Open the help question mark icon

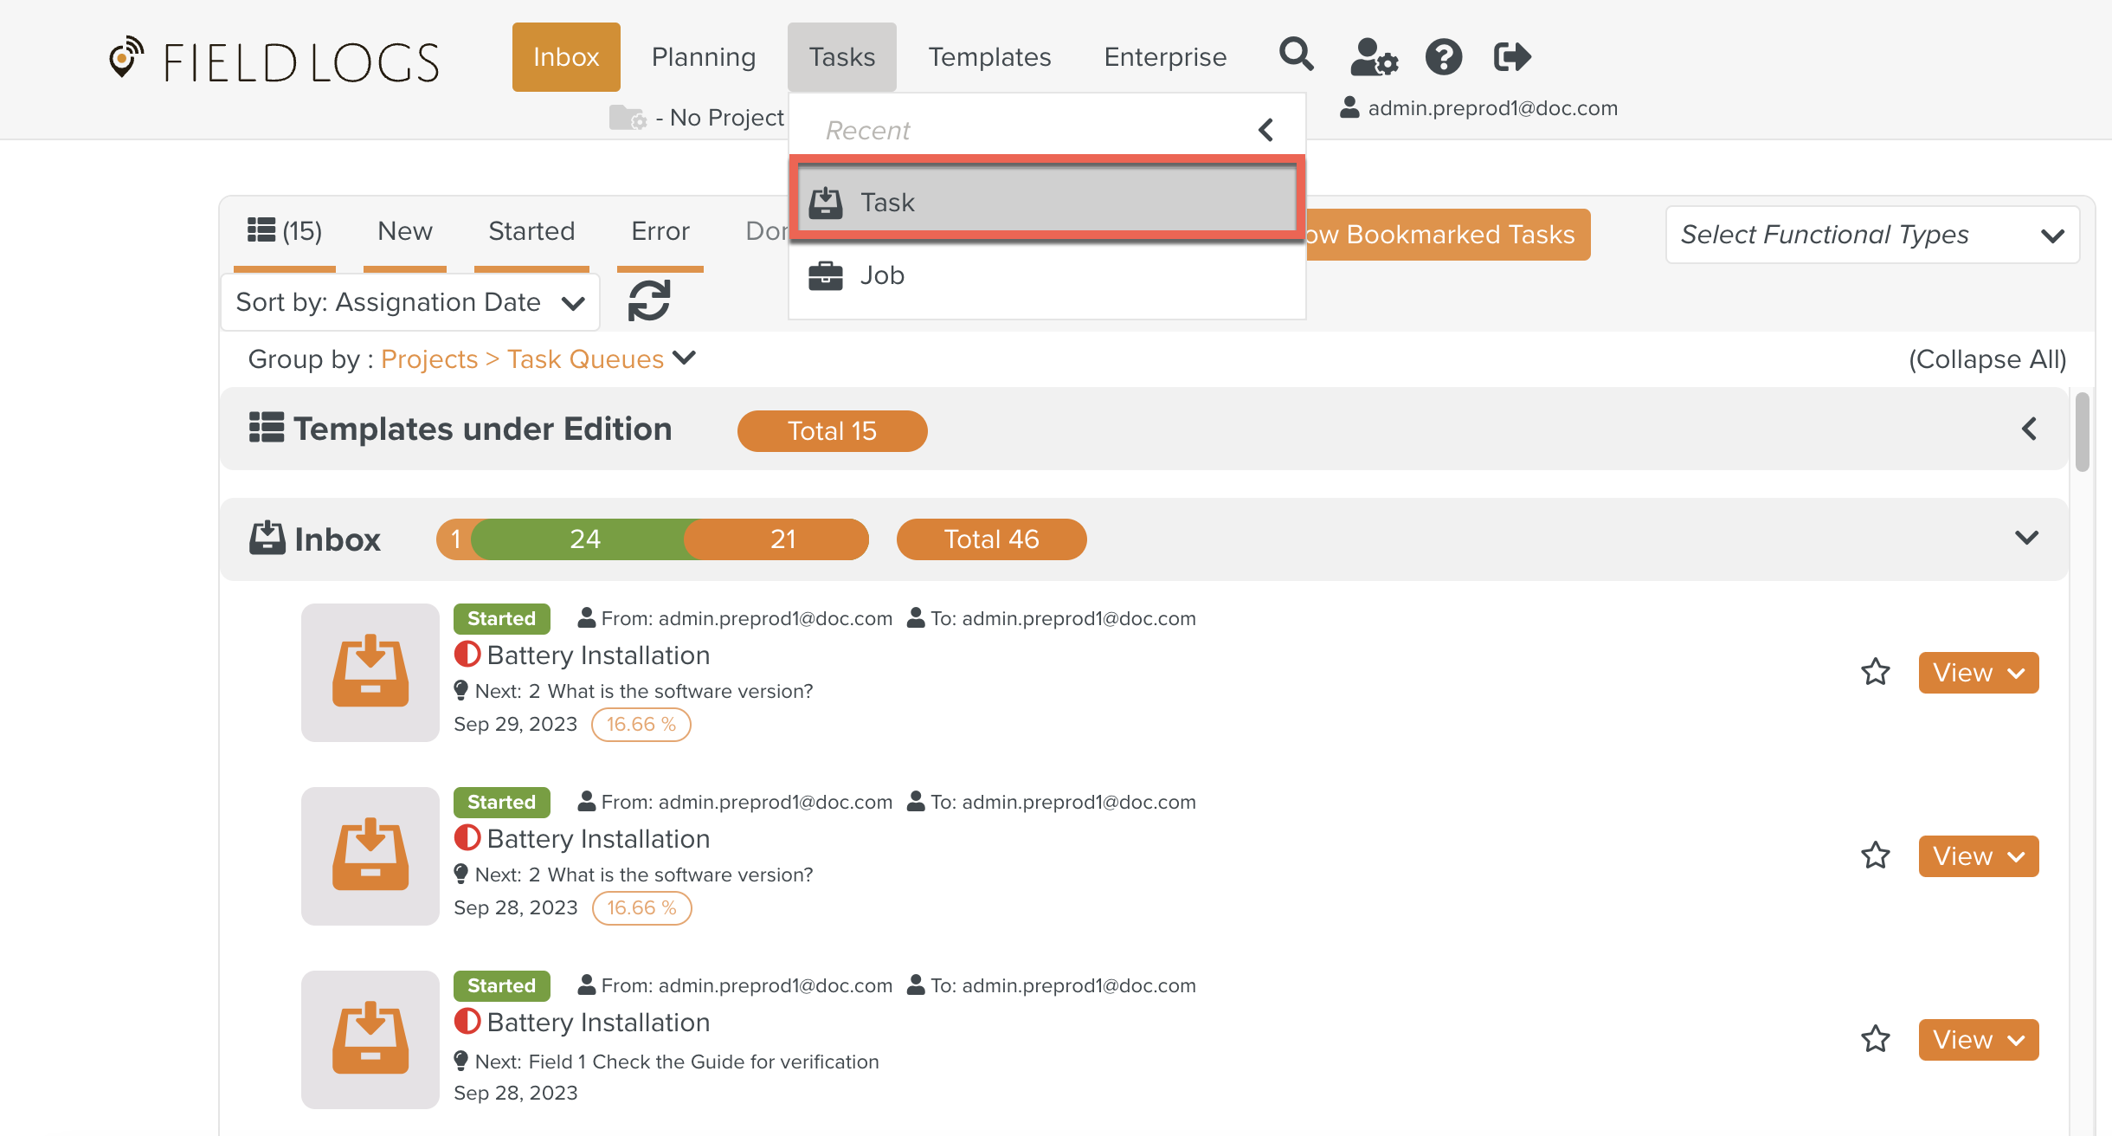[x=1443, y=57]
